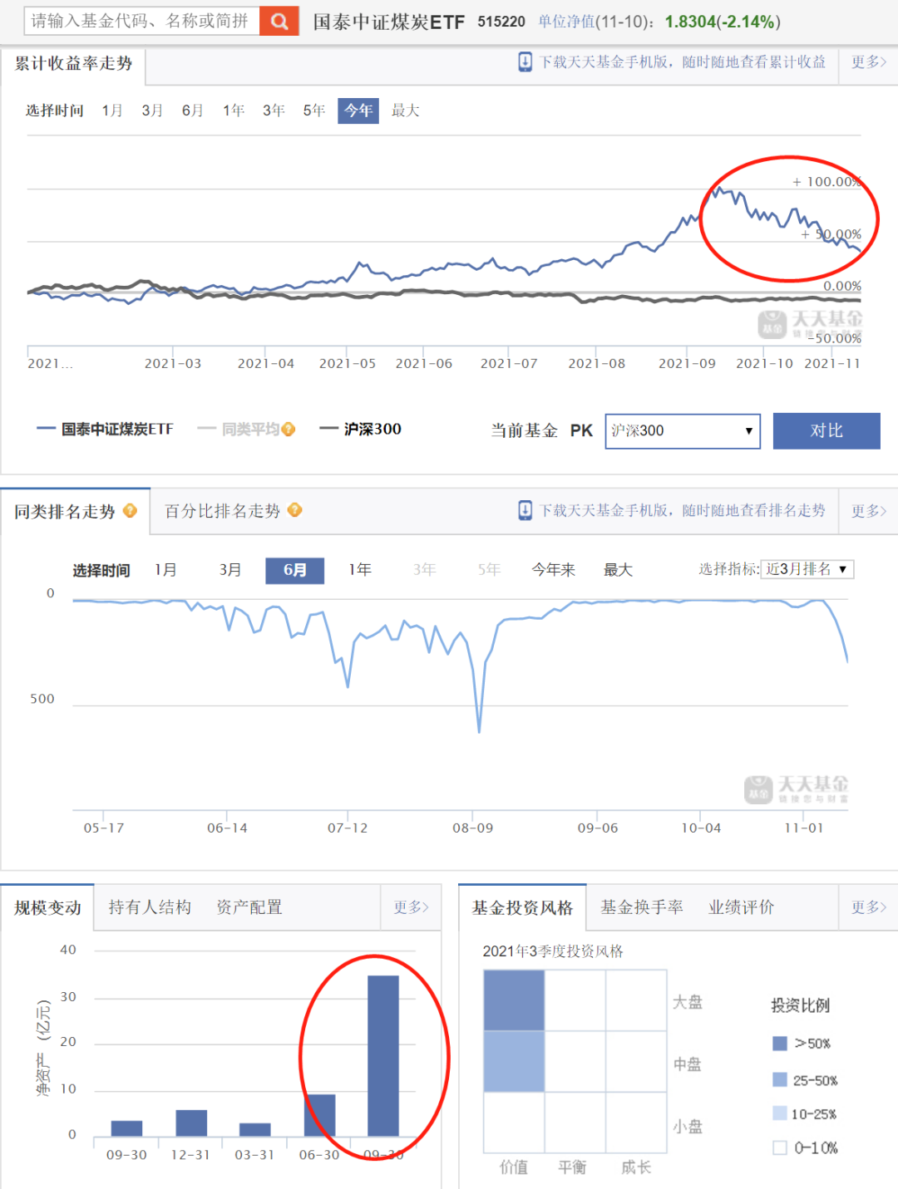Select 1年 range in 同类排名走势 chart
The image size is (898, 1189).
point(360,570)
